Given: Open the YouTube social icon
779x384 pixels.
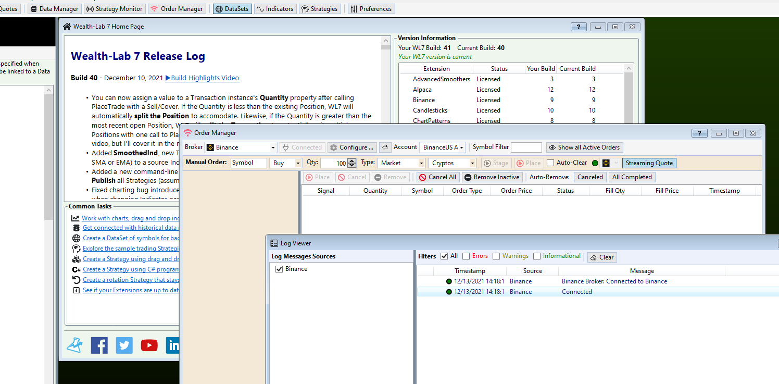Looking at the screenshot, I should [x=149, y=345].
